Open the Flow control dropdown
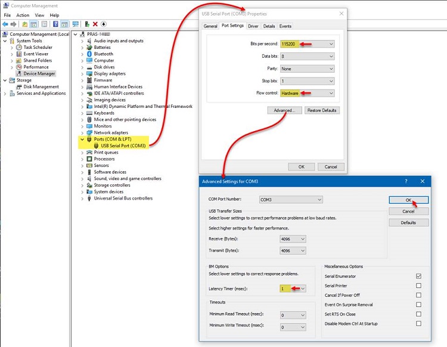Viewport: 447px width, 347px height. point(308,93)
